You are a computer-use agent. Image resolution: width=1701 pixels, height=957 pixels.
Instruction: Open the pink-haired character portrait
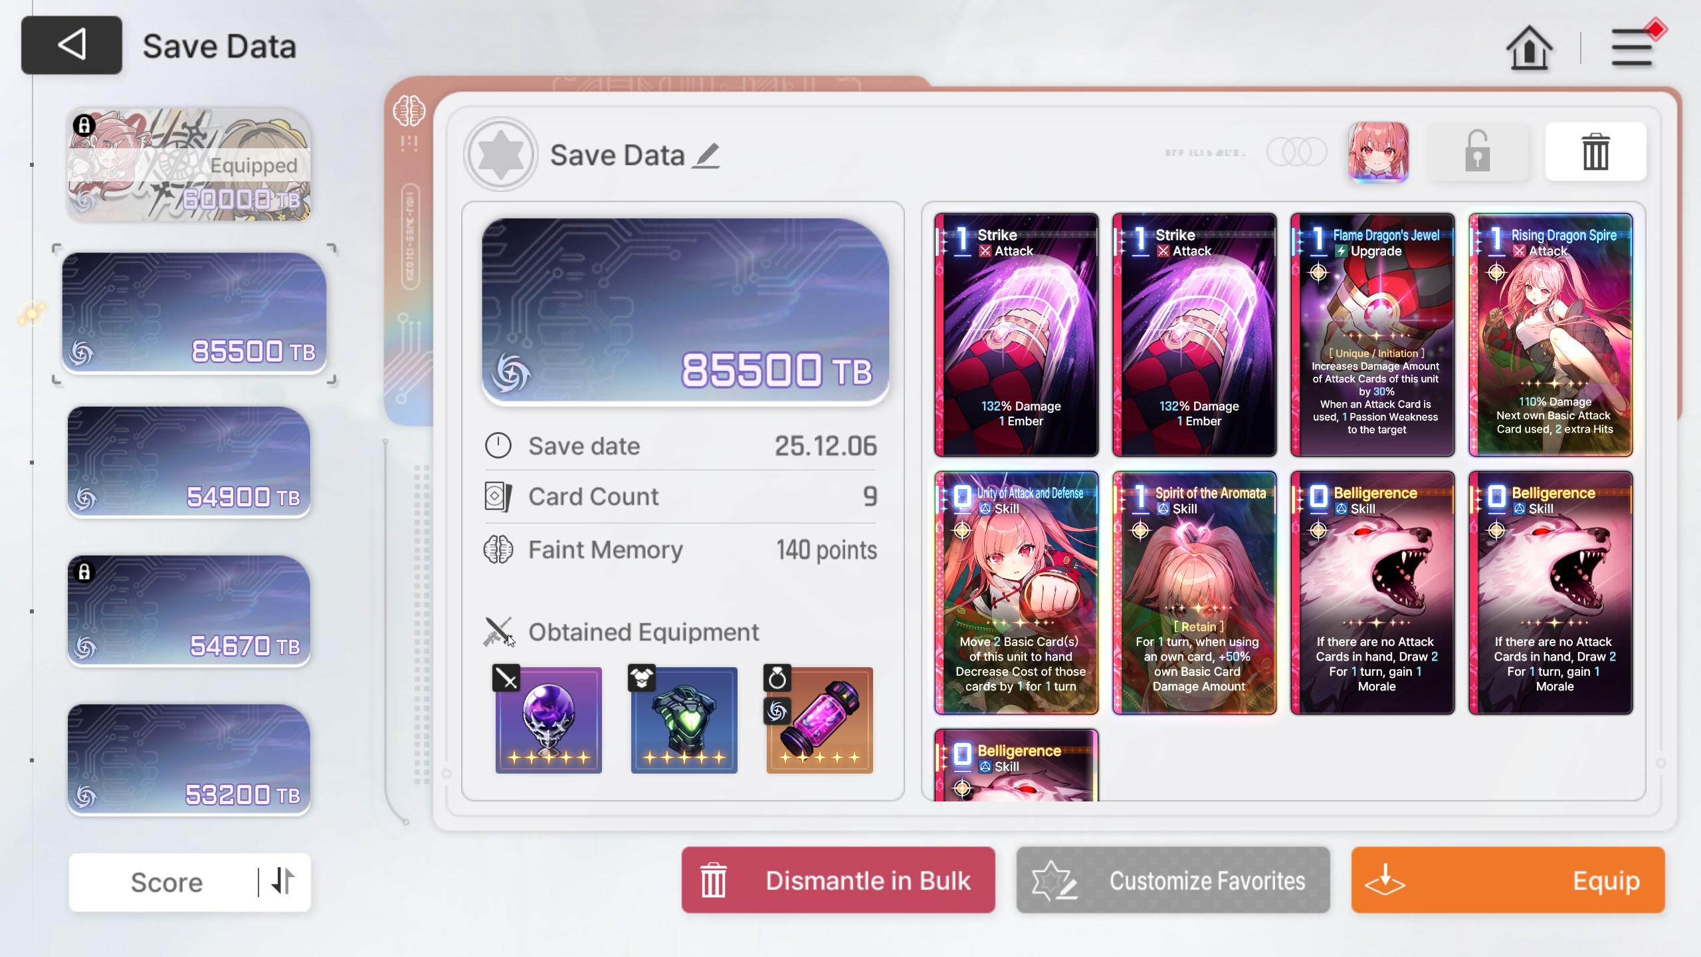(1378, 152)
